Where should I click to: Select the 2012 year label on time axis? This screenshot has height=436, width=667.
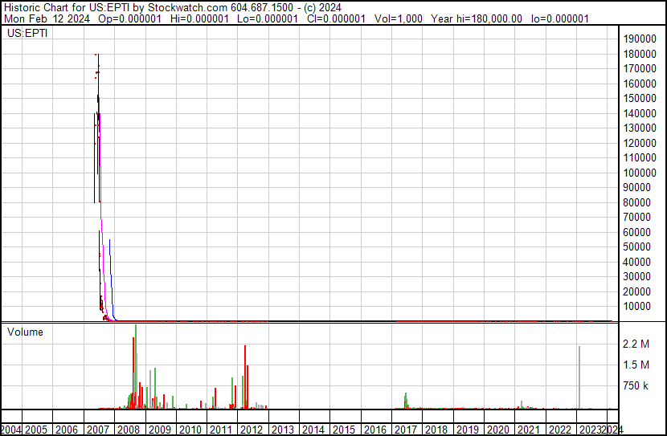click(x=252, y=430)
